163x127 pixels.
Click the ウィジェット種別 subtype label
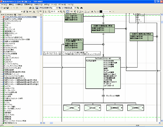tap(113, 96)
